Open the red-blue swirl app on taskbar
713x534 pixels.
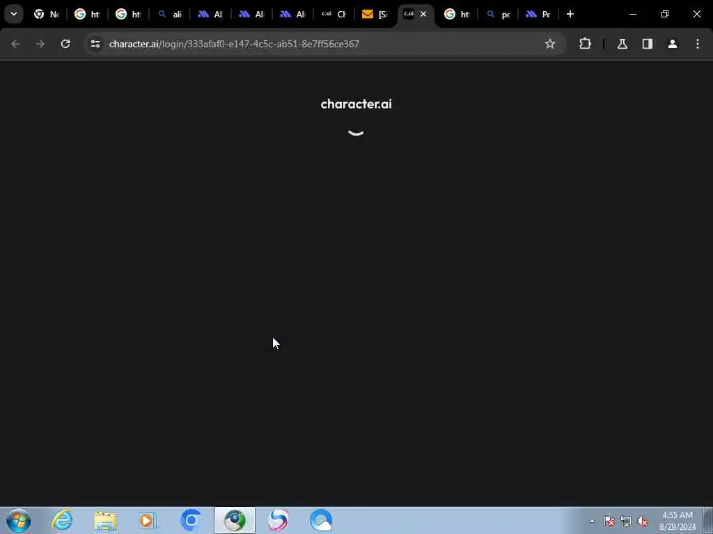point(279,520)
